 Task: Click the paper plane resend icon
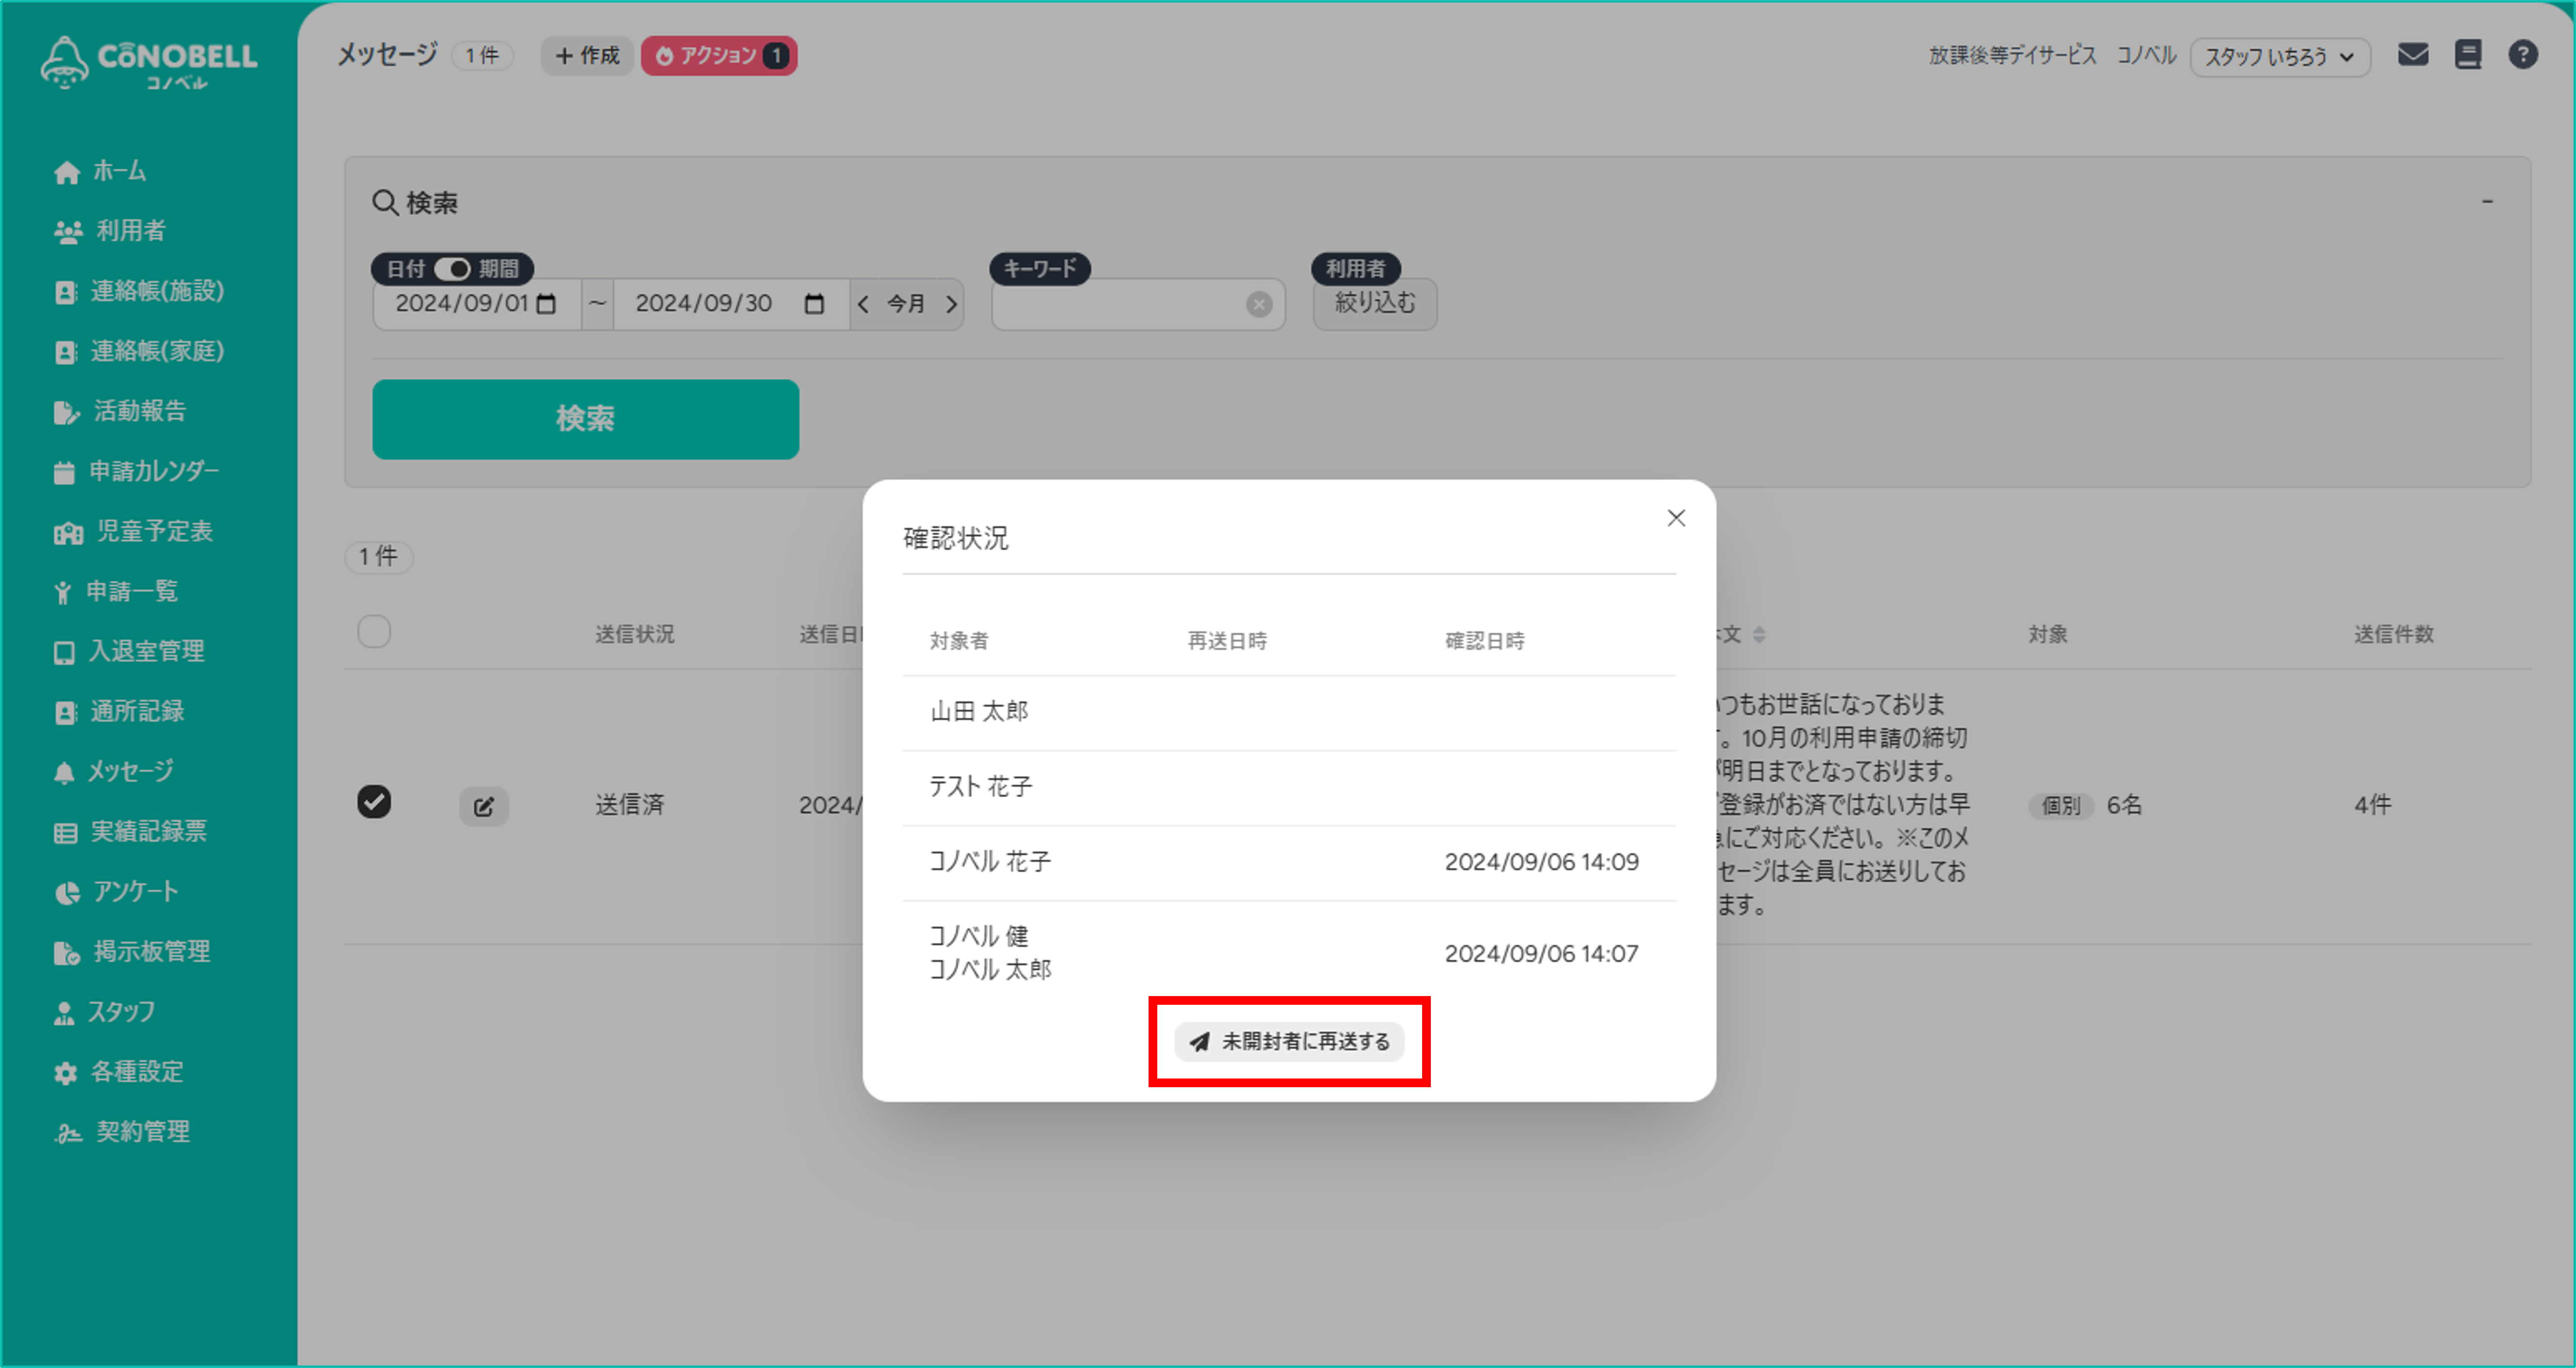coord(1199,1042)
